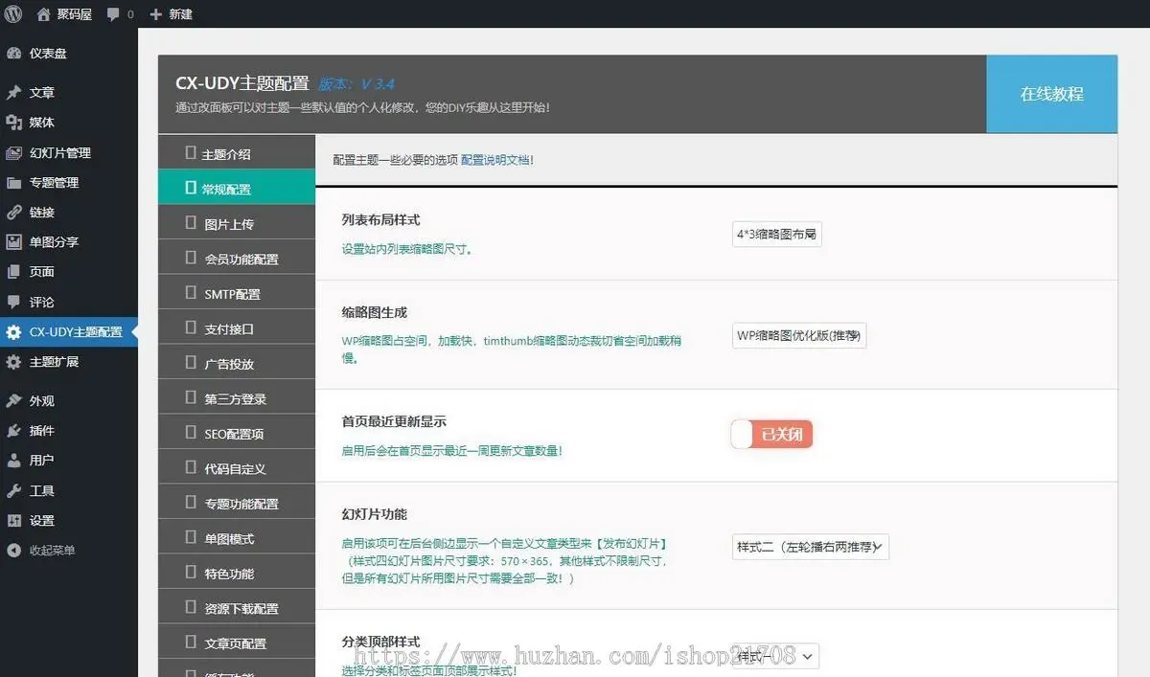
Task: Switch to the 特色功能 tab
Action: click(237, 573)
